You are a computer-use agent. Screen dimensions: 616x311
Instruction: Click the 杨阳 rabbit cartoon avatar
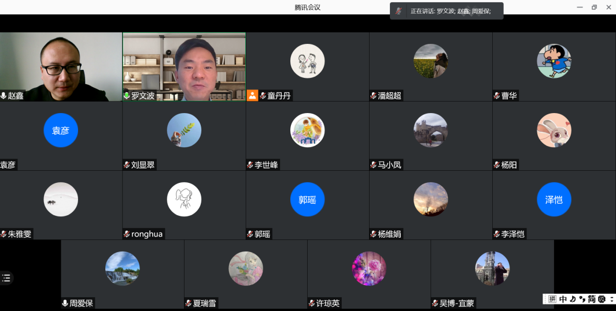[x=554, y=130]
